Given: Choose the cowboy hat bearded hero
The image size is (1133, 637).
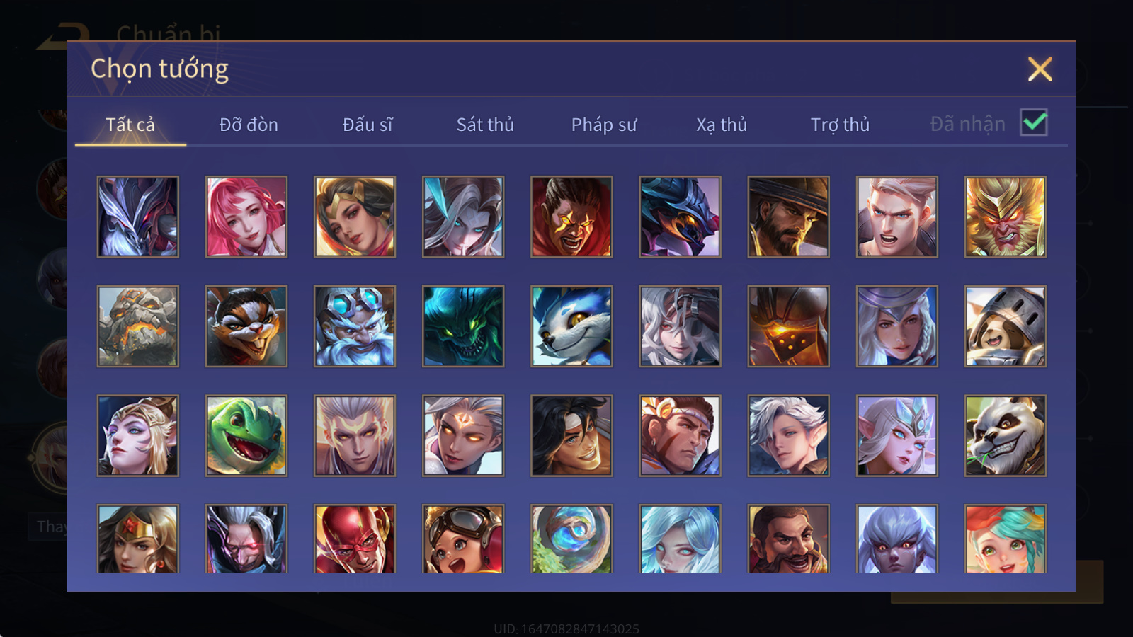Looking at the screenshot, I should coord(789,217).
